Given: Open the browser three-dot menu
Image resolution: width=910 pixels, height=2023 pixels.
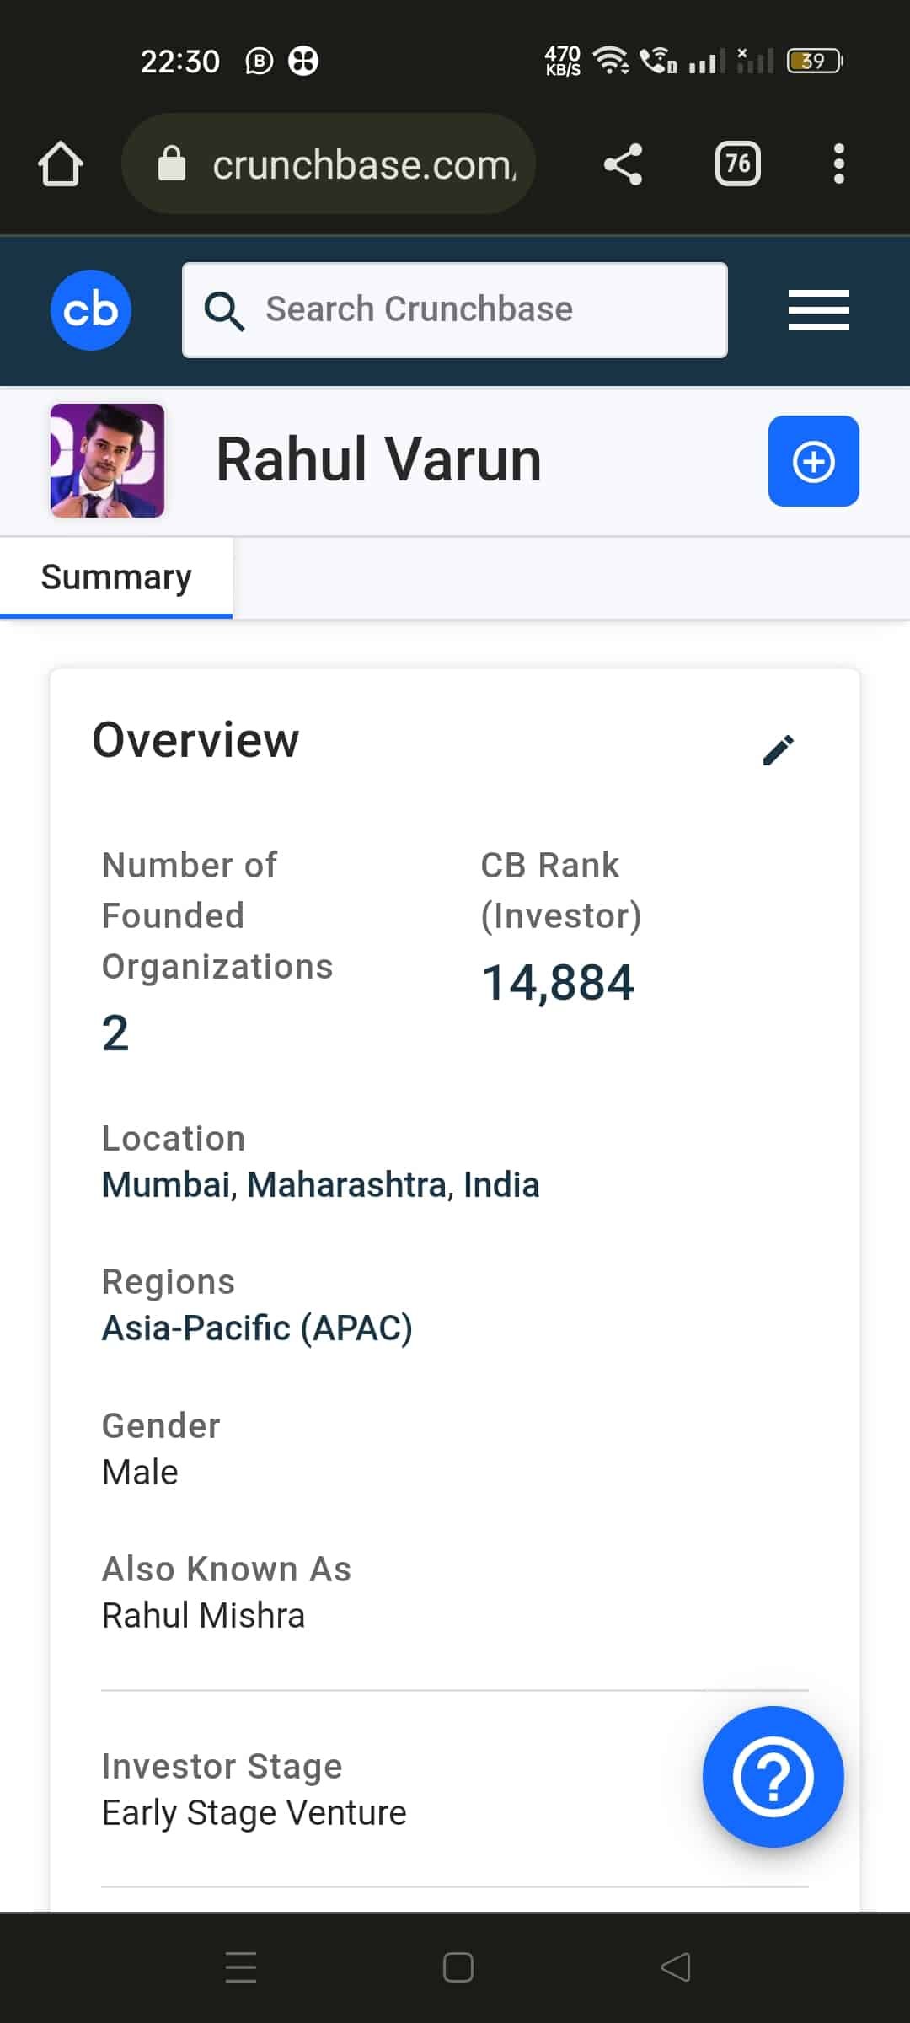Looking at the screenshot, I should (838, 164).
